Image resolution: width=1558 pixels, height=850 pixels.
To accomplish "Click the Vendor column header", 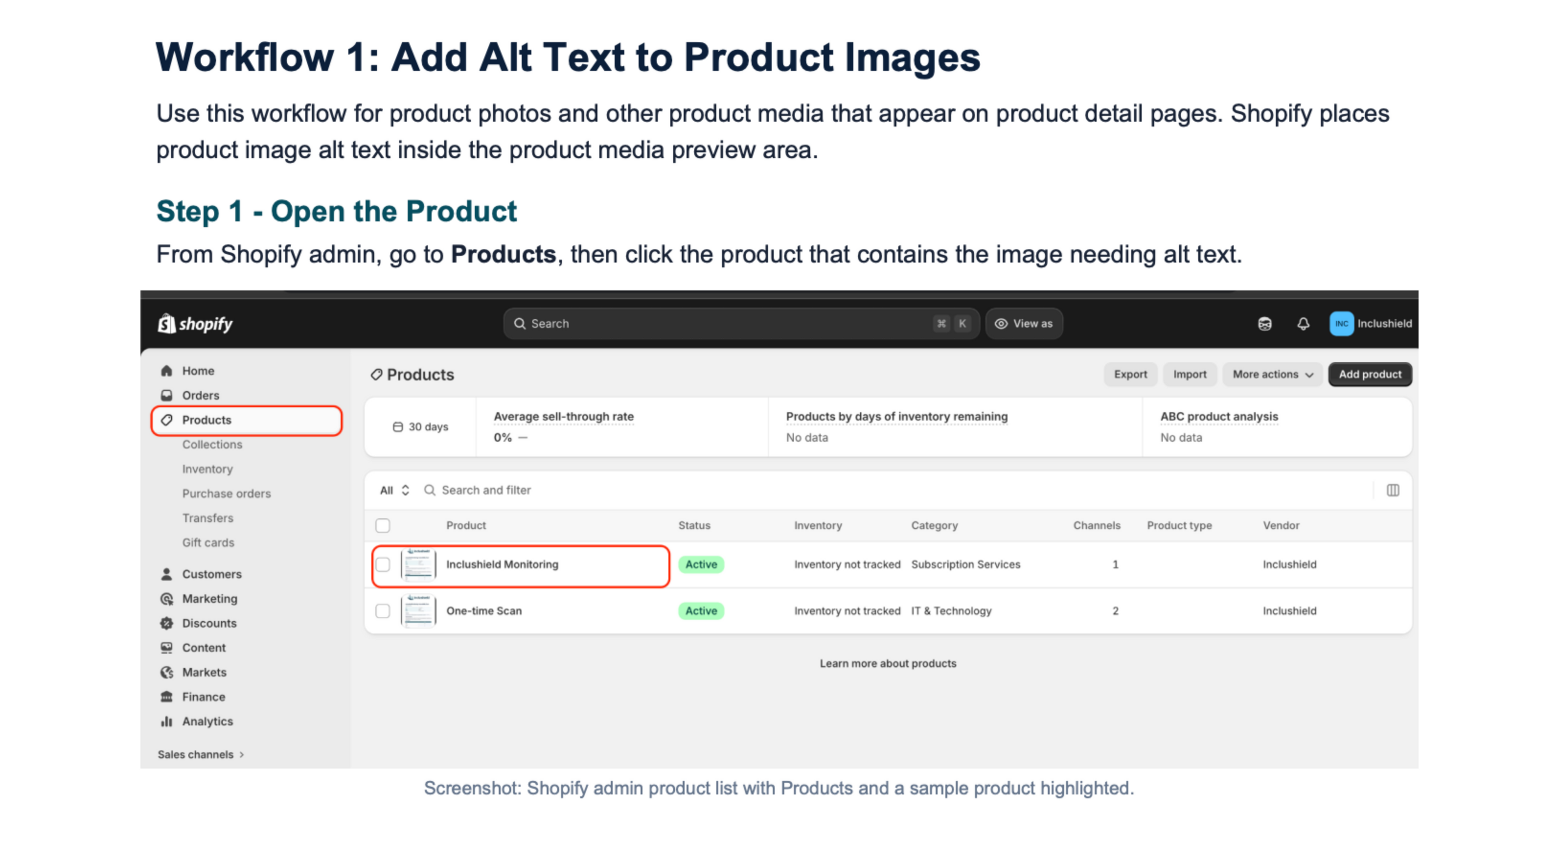I will coord(1281,526).
